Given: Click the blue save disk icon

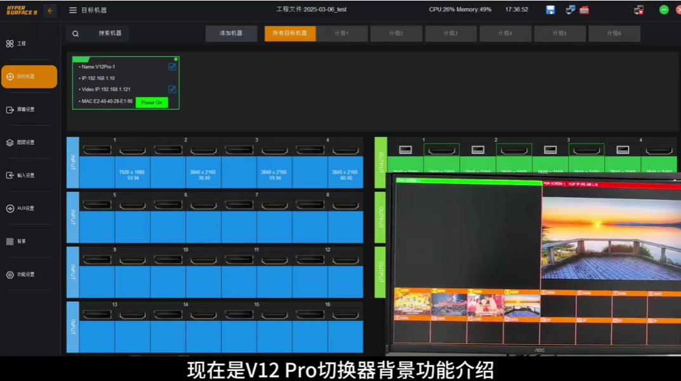Looking at the screenshot, I should [x=550, y=10].
